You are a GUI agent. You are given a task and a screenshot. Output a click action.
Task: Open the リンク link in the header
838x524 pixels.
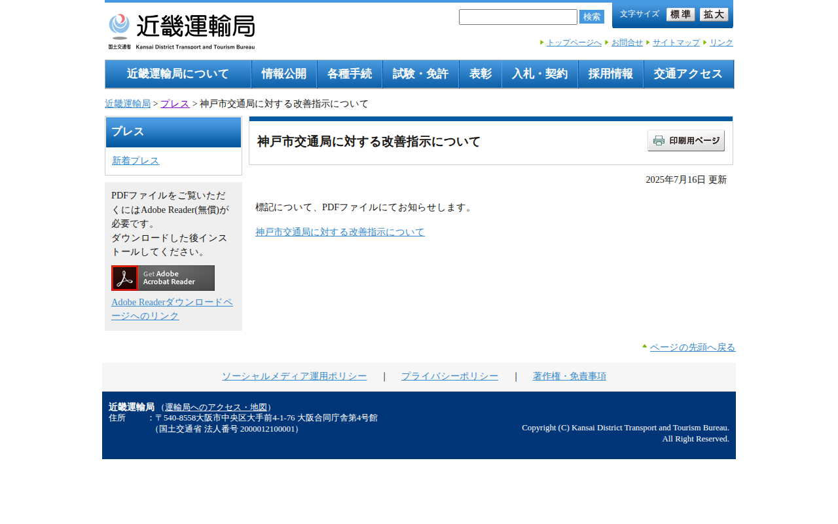coord(721,43)
